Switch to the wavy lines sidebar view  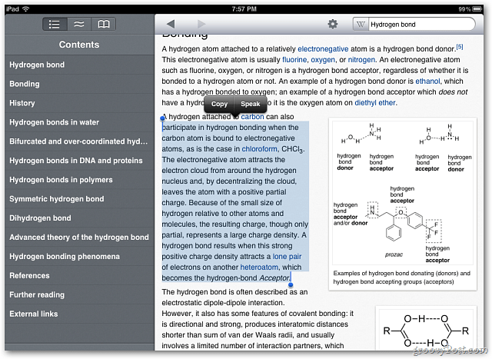pyautogui.click(x=79, y=24)
